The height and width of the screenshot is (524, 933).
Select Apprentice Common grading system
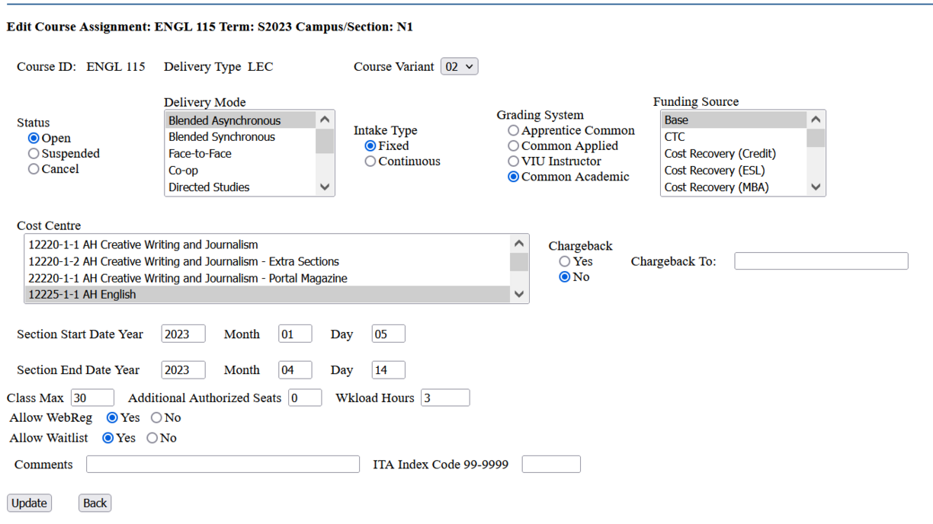click(x=513, y=130)
